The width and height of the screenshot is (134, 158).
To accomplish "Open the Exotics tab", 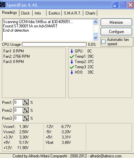I will (54, 13).
